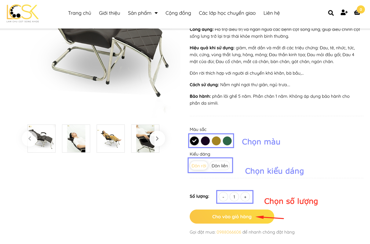Viewport: 370px width, 244px height.
Task: Call the 0988066606 phone link
Action: coord(229,232)
